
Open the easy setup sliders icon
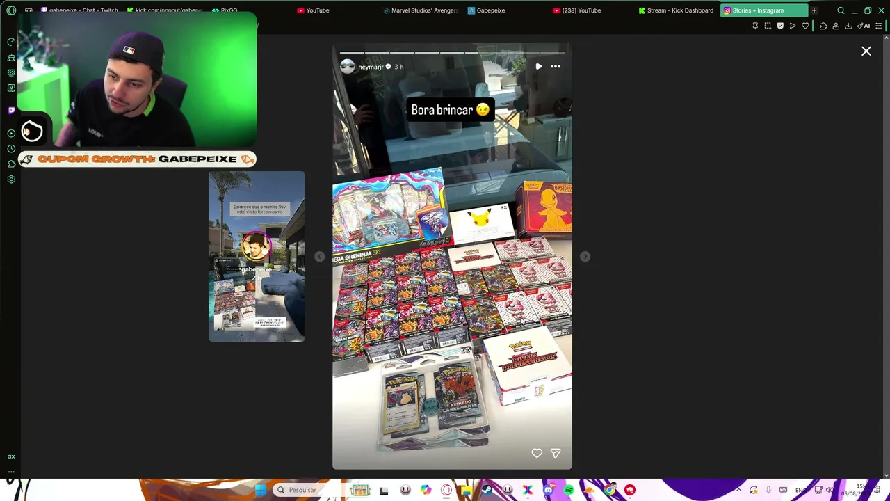click(879, 26)
